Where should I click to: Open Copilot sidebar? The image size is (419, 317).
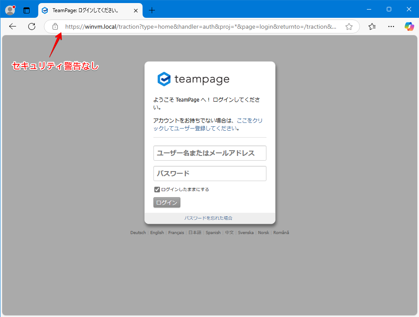click(x=409, y=26)
